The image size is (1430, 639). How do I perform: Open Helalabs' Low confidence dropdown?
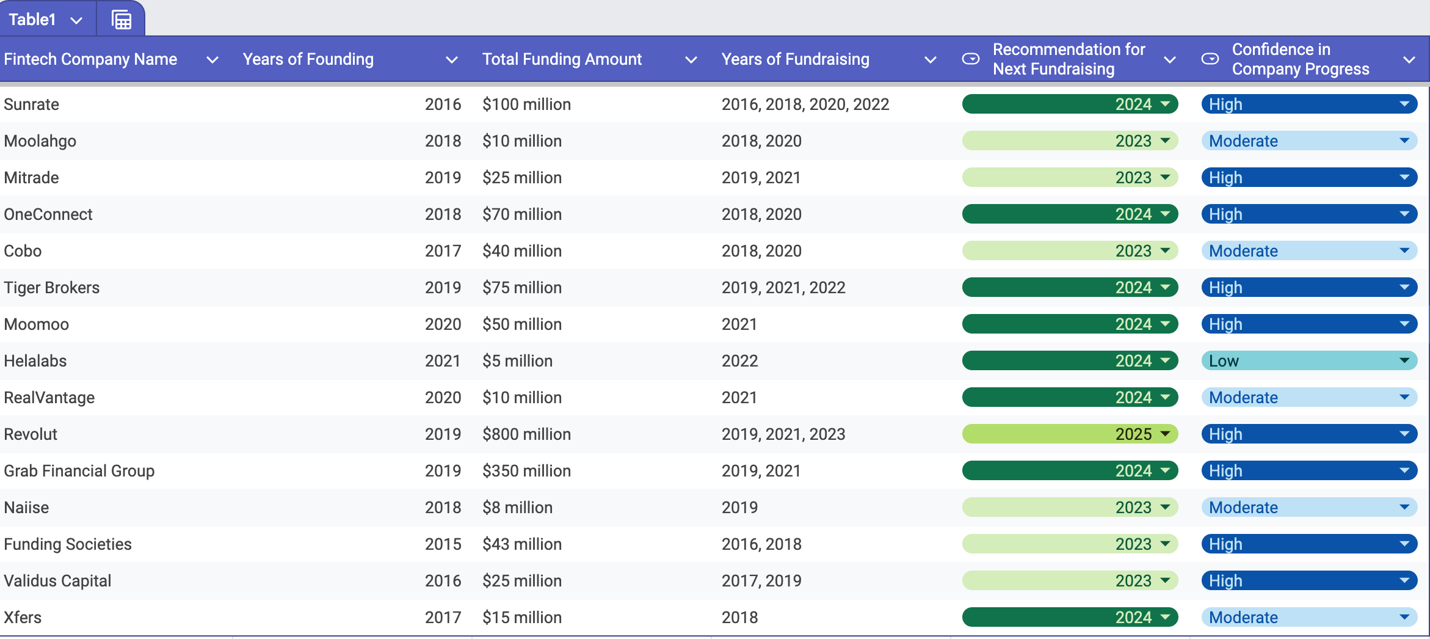tap(1406, 360)
